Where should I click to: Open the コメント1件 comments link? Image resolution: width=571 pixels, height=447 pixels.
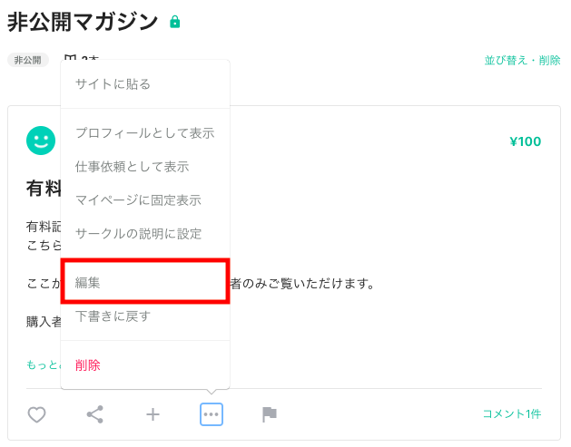coord(511,414)
